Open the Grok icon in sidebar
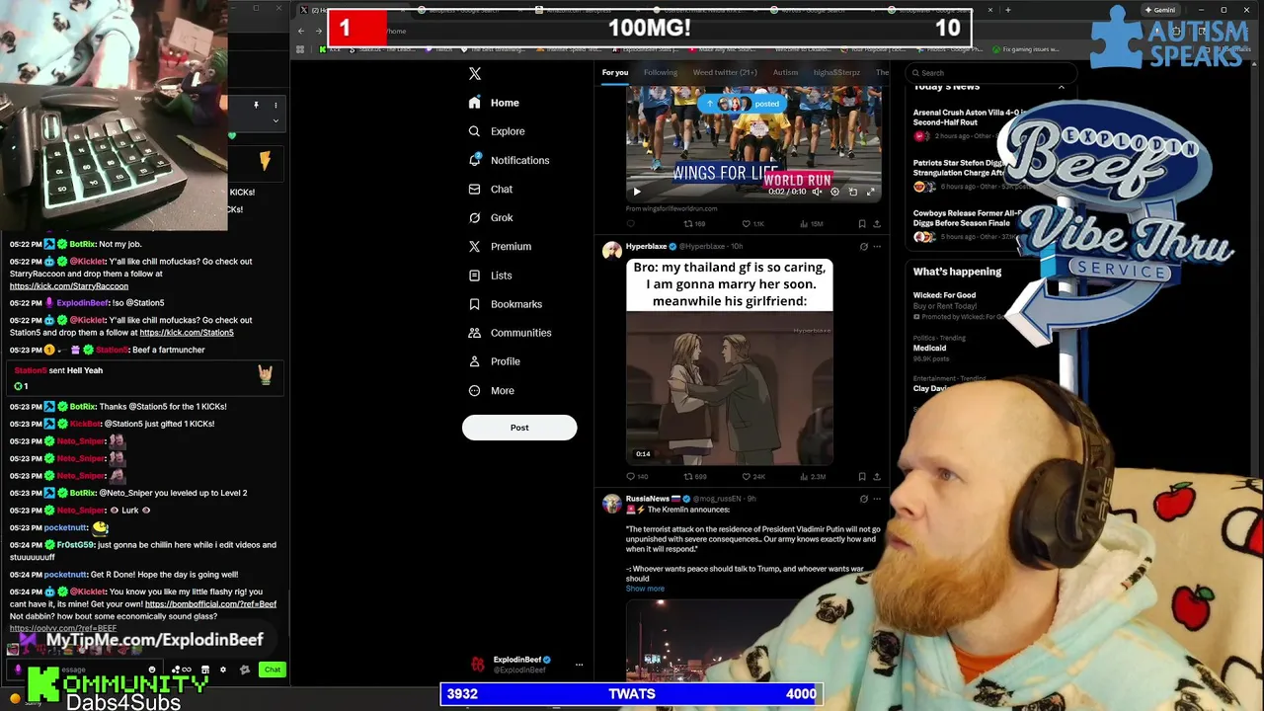This screenshot has width=1264, height=711. coord(475,217)
